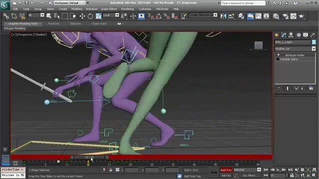This screenshot has width=319, height=179.
Task: Click the Select and Manipulate icon
Action: coord(133,16)
